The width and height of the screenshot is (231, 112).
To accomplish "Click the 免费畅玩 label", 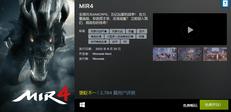I will (190, 105).
